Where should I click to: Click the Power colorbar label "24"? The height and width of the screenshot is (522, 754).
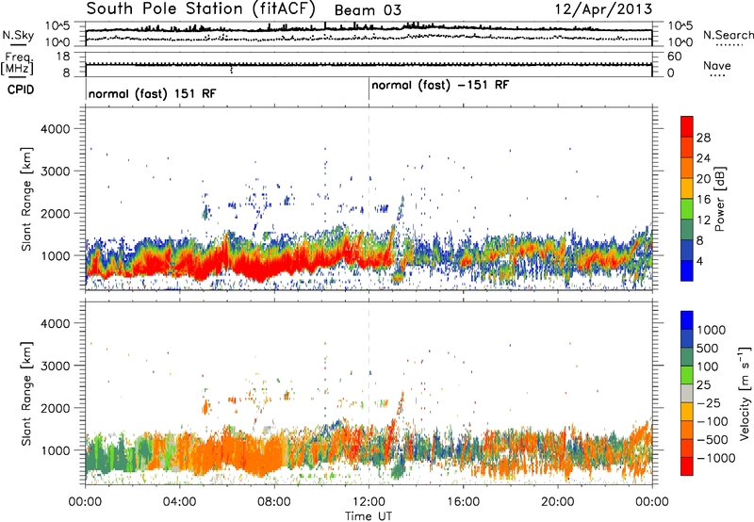tap(703, 158)
